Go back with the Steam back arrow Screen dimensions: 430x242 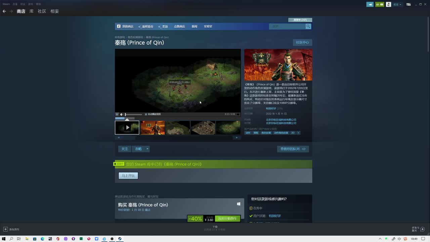pos(4,11)
